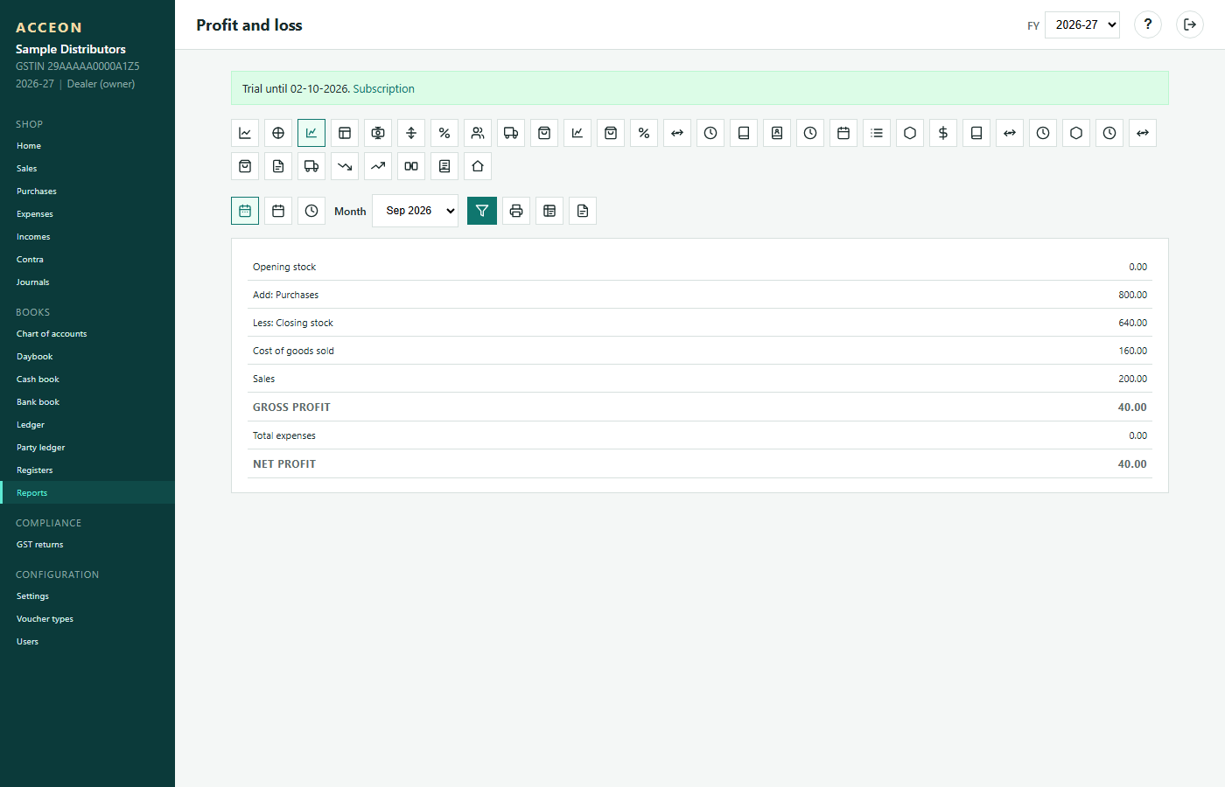The width and height of the screenshot is (1225, 787).
Task: Open the bulleted list report icon
Action: (x=877, y=133)
